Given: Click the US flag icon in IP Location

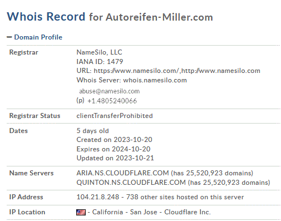Looking at the screenshot, I should tap(81, 212).
